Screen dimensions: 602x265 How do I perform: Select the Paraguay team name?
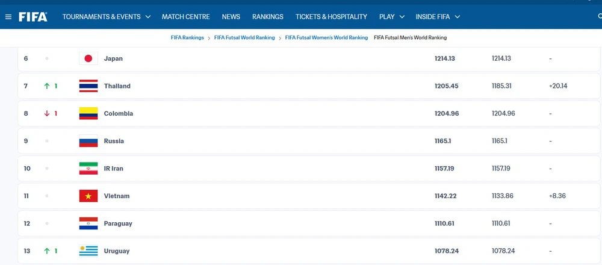click(x=118, y=223)
